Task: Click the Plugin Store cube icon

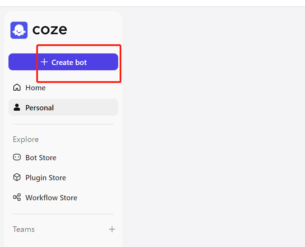Action: 17,177
